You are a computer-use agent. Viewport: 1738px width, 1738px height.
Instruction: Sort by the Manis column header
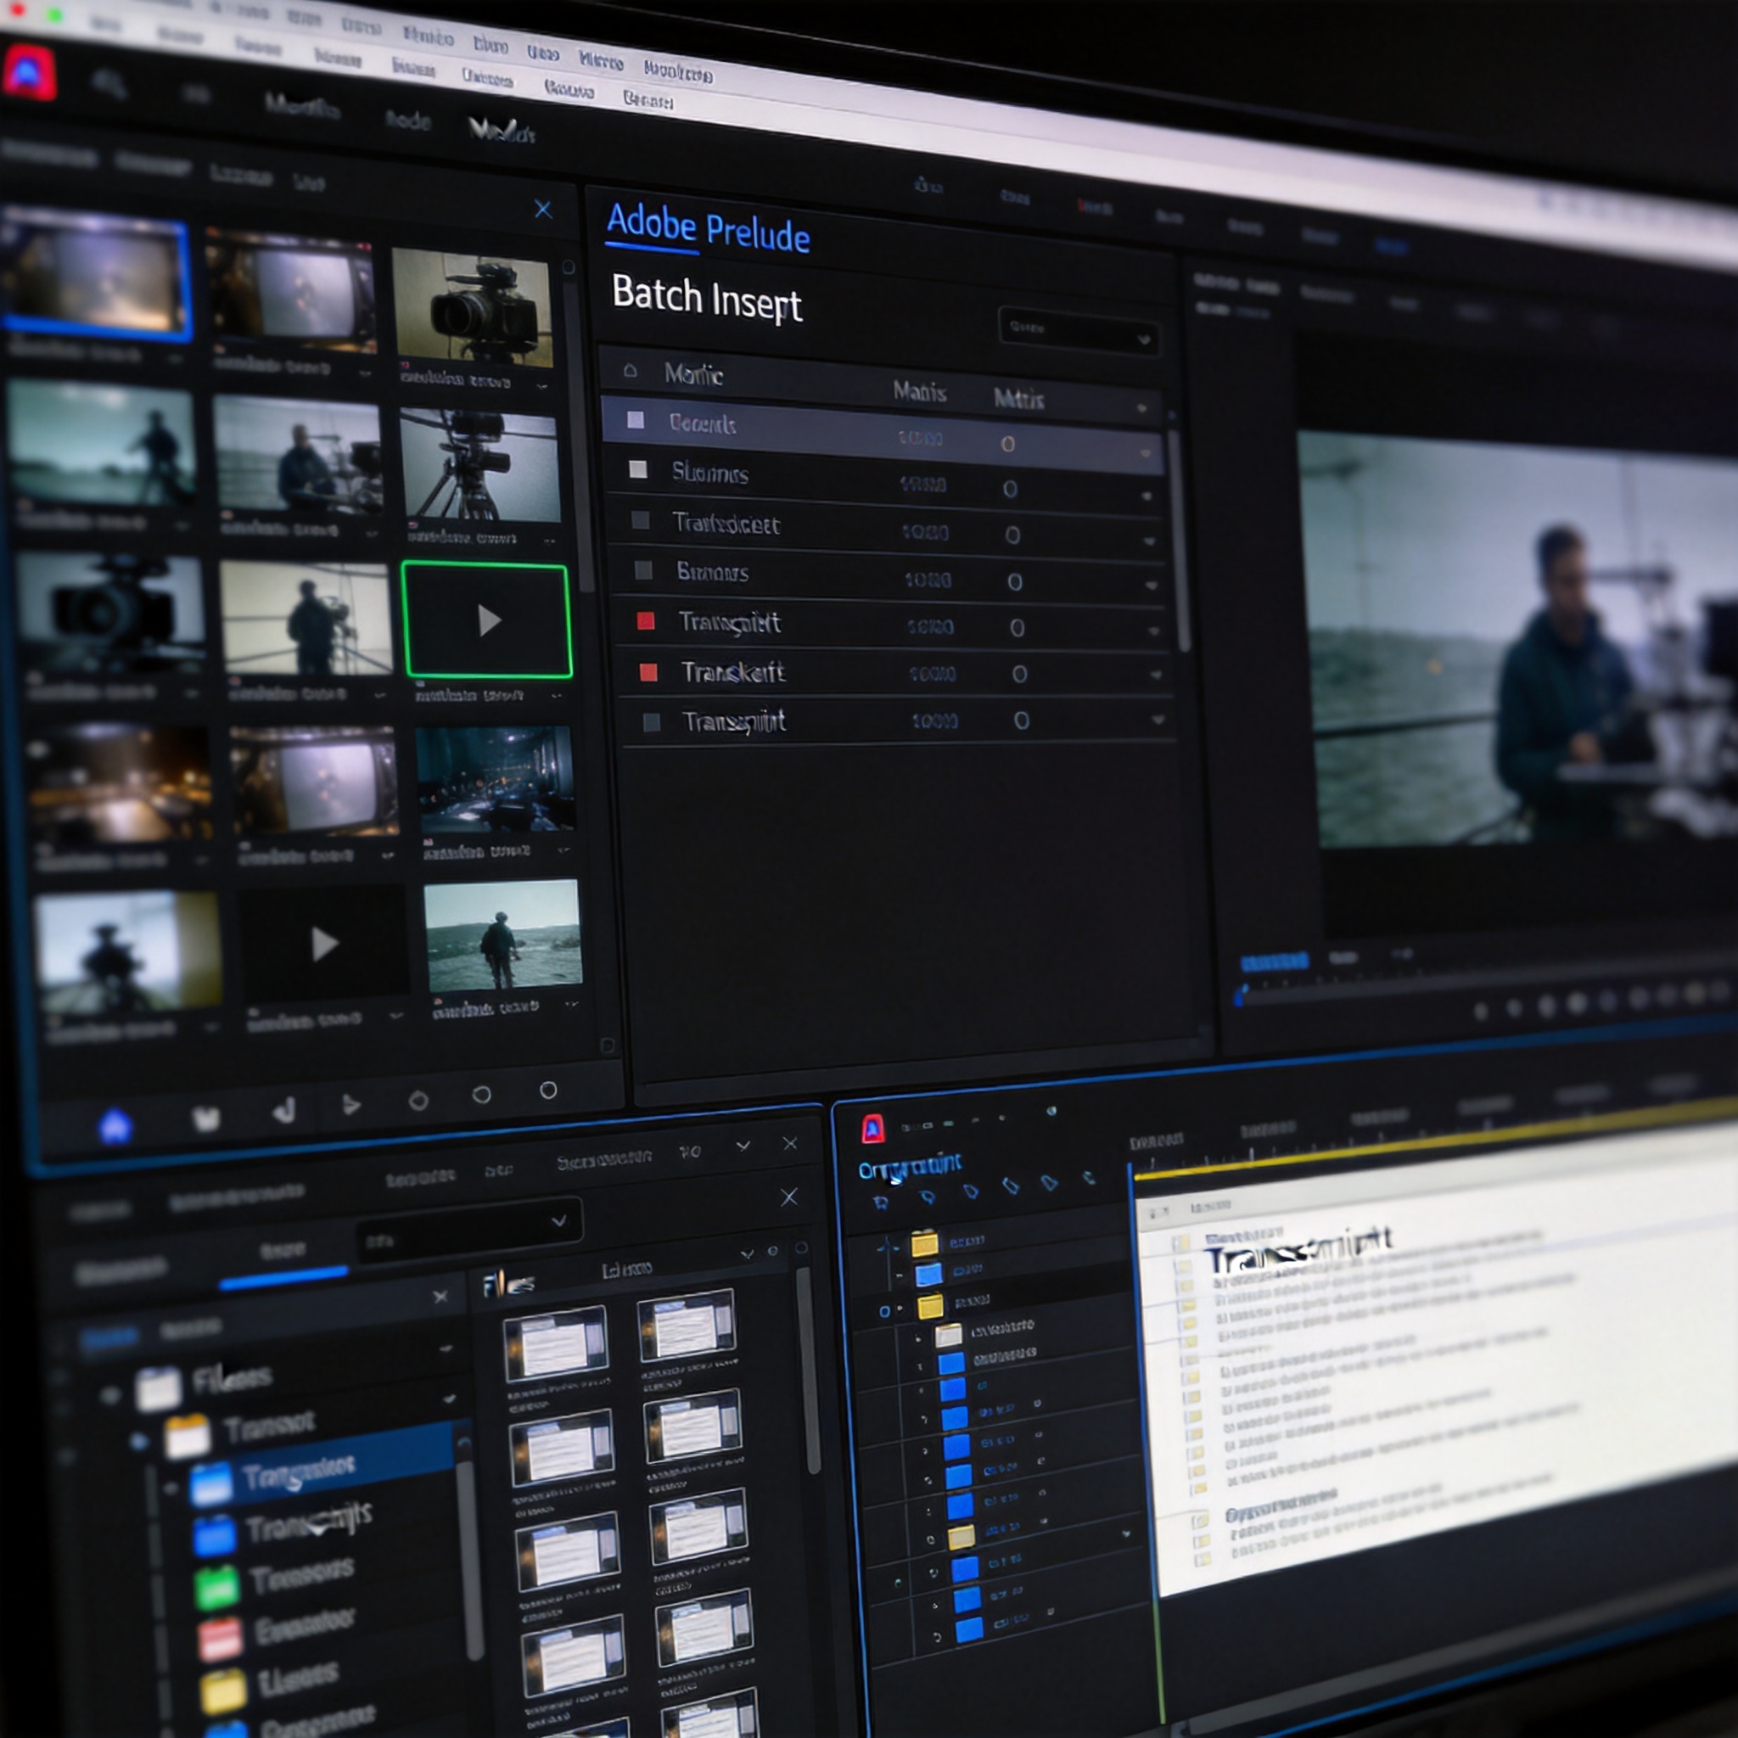click(x=919, y=391)
